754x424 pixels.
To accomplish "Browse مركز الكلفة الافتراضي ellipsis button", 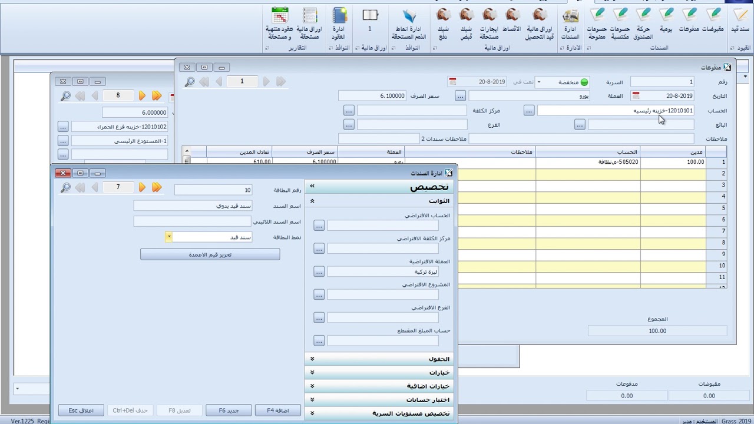I will point(319,249).
